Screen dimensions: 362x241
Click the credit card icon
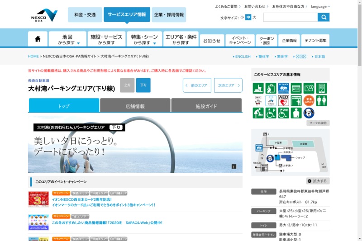tap(296, 88)
